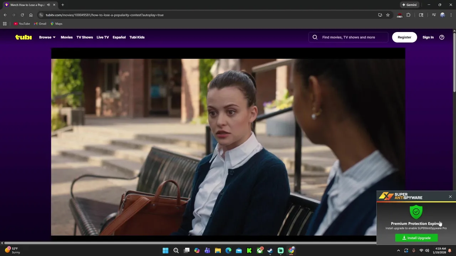Open Task View on taskbar
Screen dimensions: 456x256
[x=186, y=251]
